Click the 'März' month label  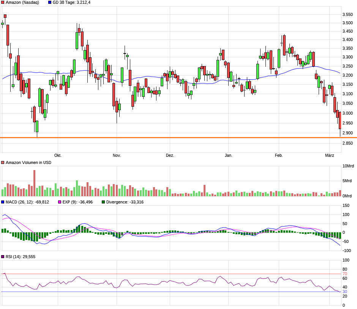pos(329,155)
